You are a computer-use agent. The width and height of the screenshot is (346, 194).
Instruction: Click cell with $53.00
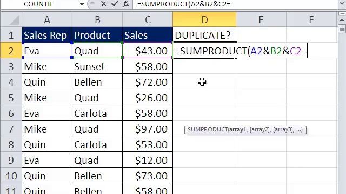(148, 144)
